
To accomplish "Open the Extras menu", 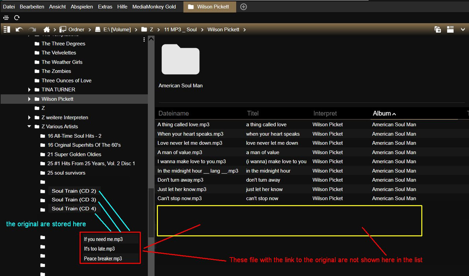I will click(x=105, y=7).
